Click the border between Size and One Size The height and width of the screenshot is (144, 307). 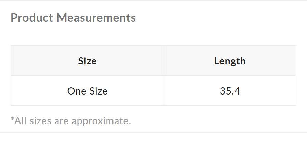pyautogui.click(x=87, y=76)
